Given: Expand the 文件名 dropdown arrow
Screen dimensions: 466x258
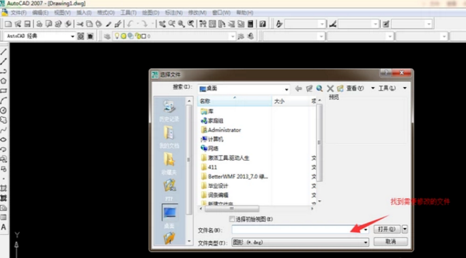Looking at the screenshot, I should [x=366, y=229].
